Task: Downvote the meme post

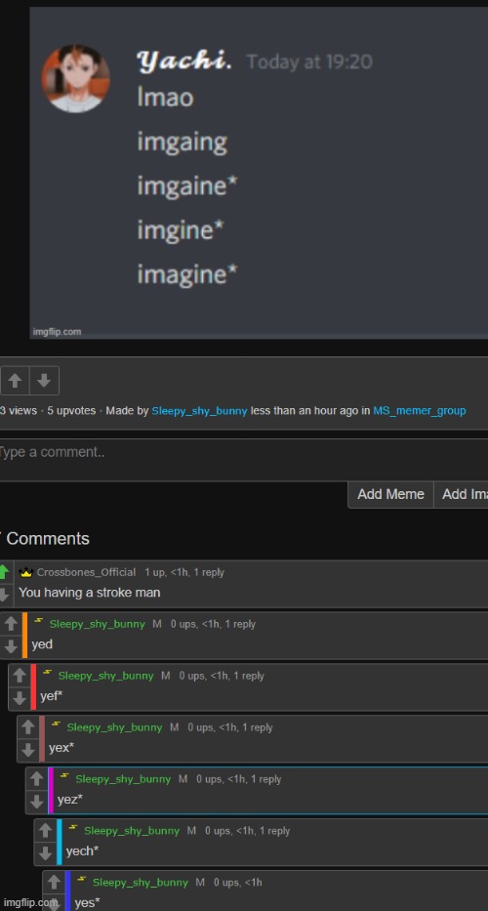Action: pos(44,381)
